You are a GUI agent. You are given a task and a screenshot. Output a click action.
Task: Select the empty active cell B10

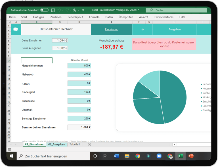[37, 60]
